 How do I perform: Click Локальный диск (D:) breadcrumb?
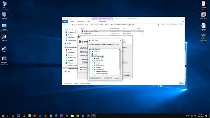point(96,25)
